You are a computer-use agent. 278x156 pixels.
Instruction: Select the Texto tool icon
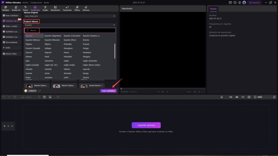(x=25, y=9)
